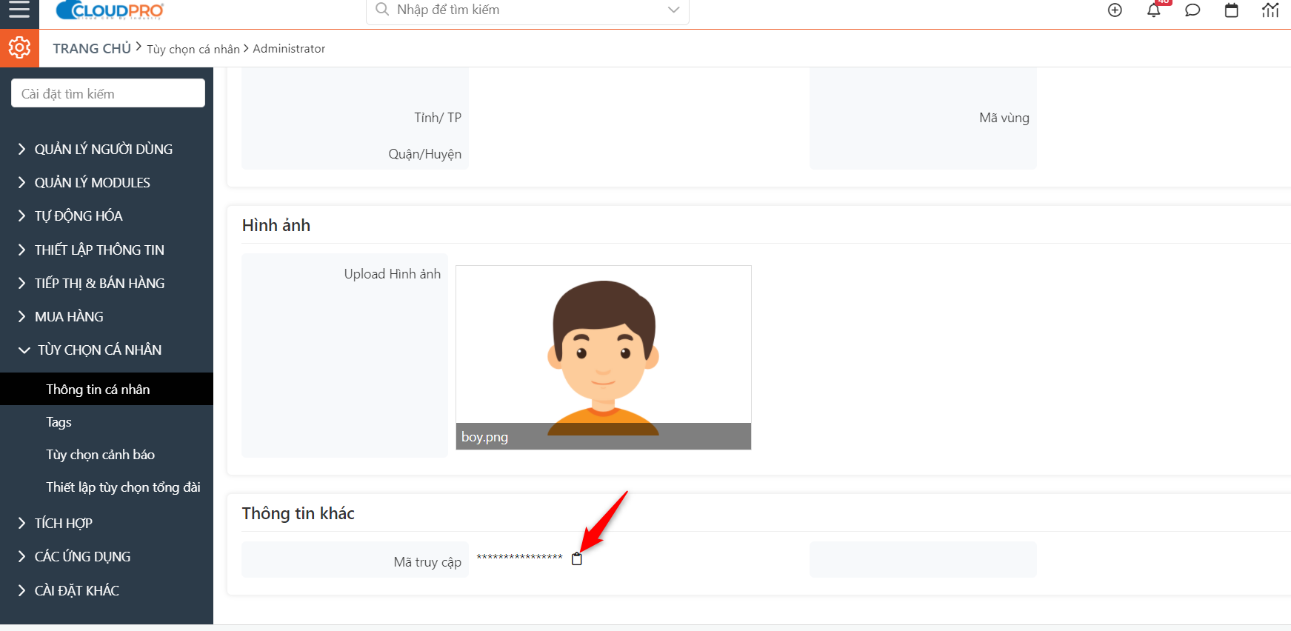
Task: Click the search magnifier icon
Action: pos(382,10)
